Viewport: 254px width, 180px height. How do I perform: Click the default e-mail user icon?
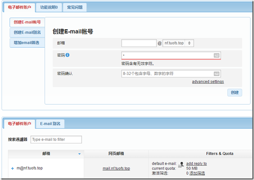coord(181,164)
